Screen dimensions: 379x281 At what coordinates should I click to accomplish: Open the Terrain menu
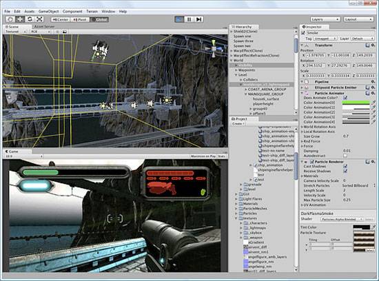click(92, 11)
